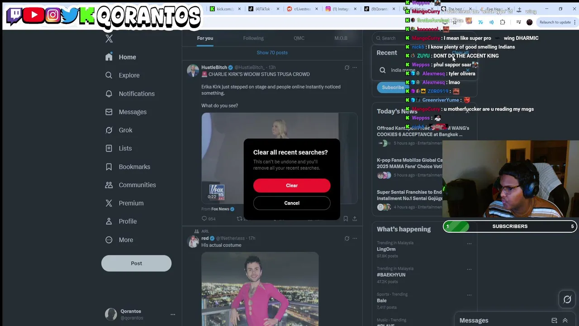
Task: Open Lists from the sidebar
Action: point(119,148)
